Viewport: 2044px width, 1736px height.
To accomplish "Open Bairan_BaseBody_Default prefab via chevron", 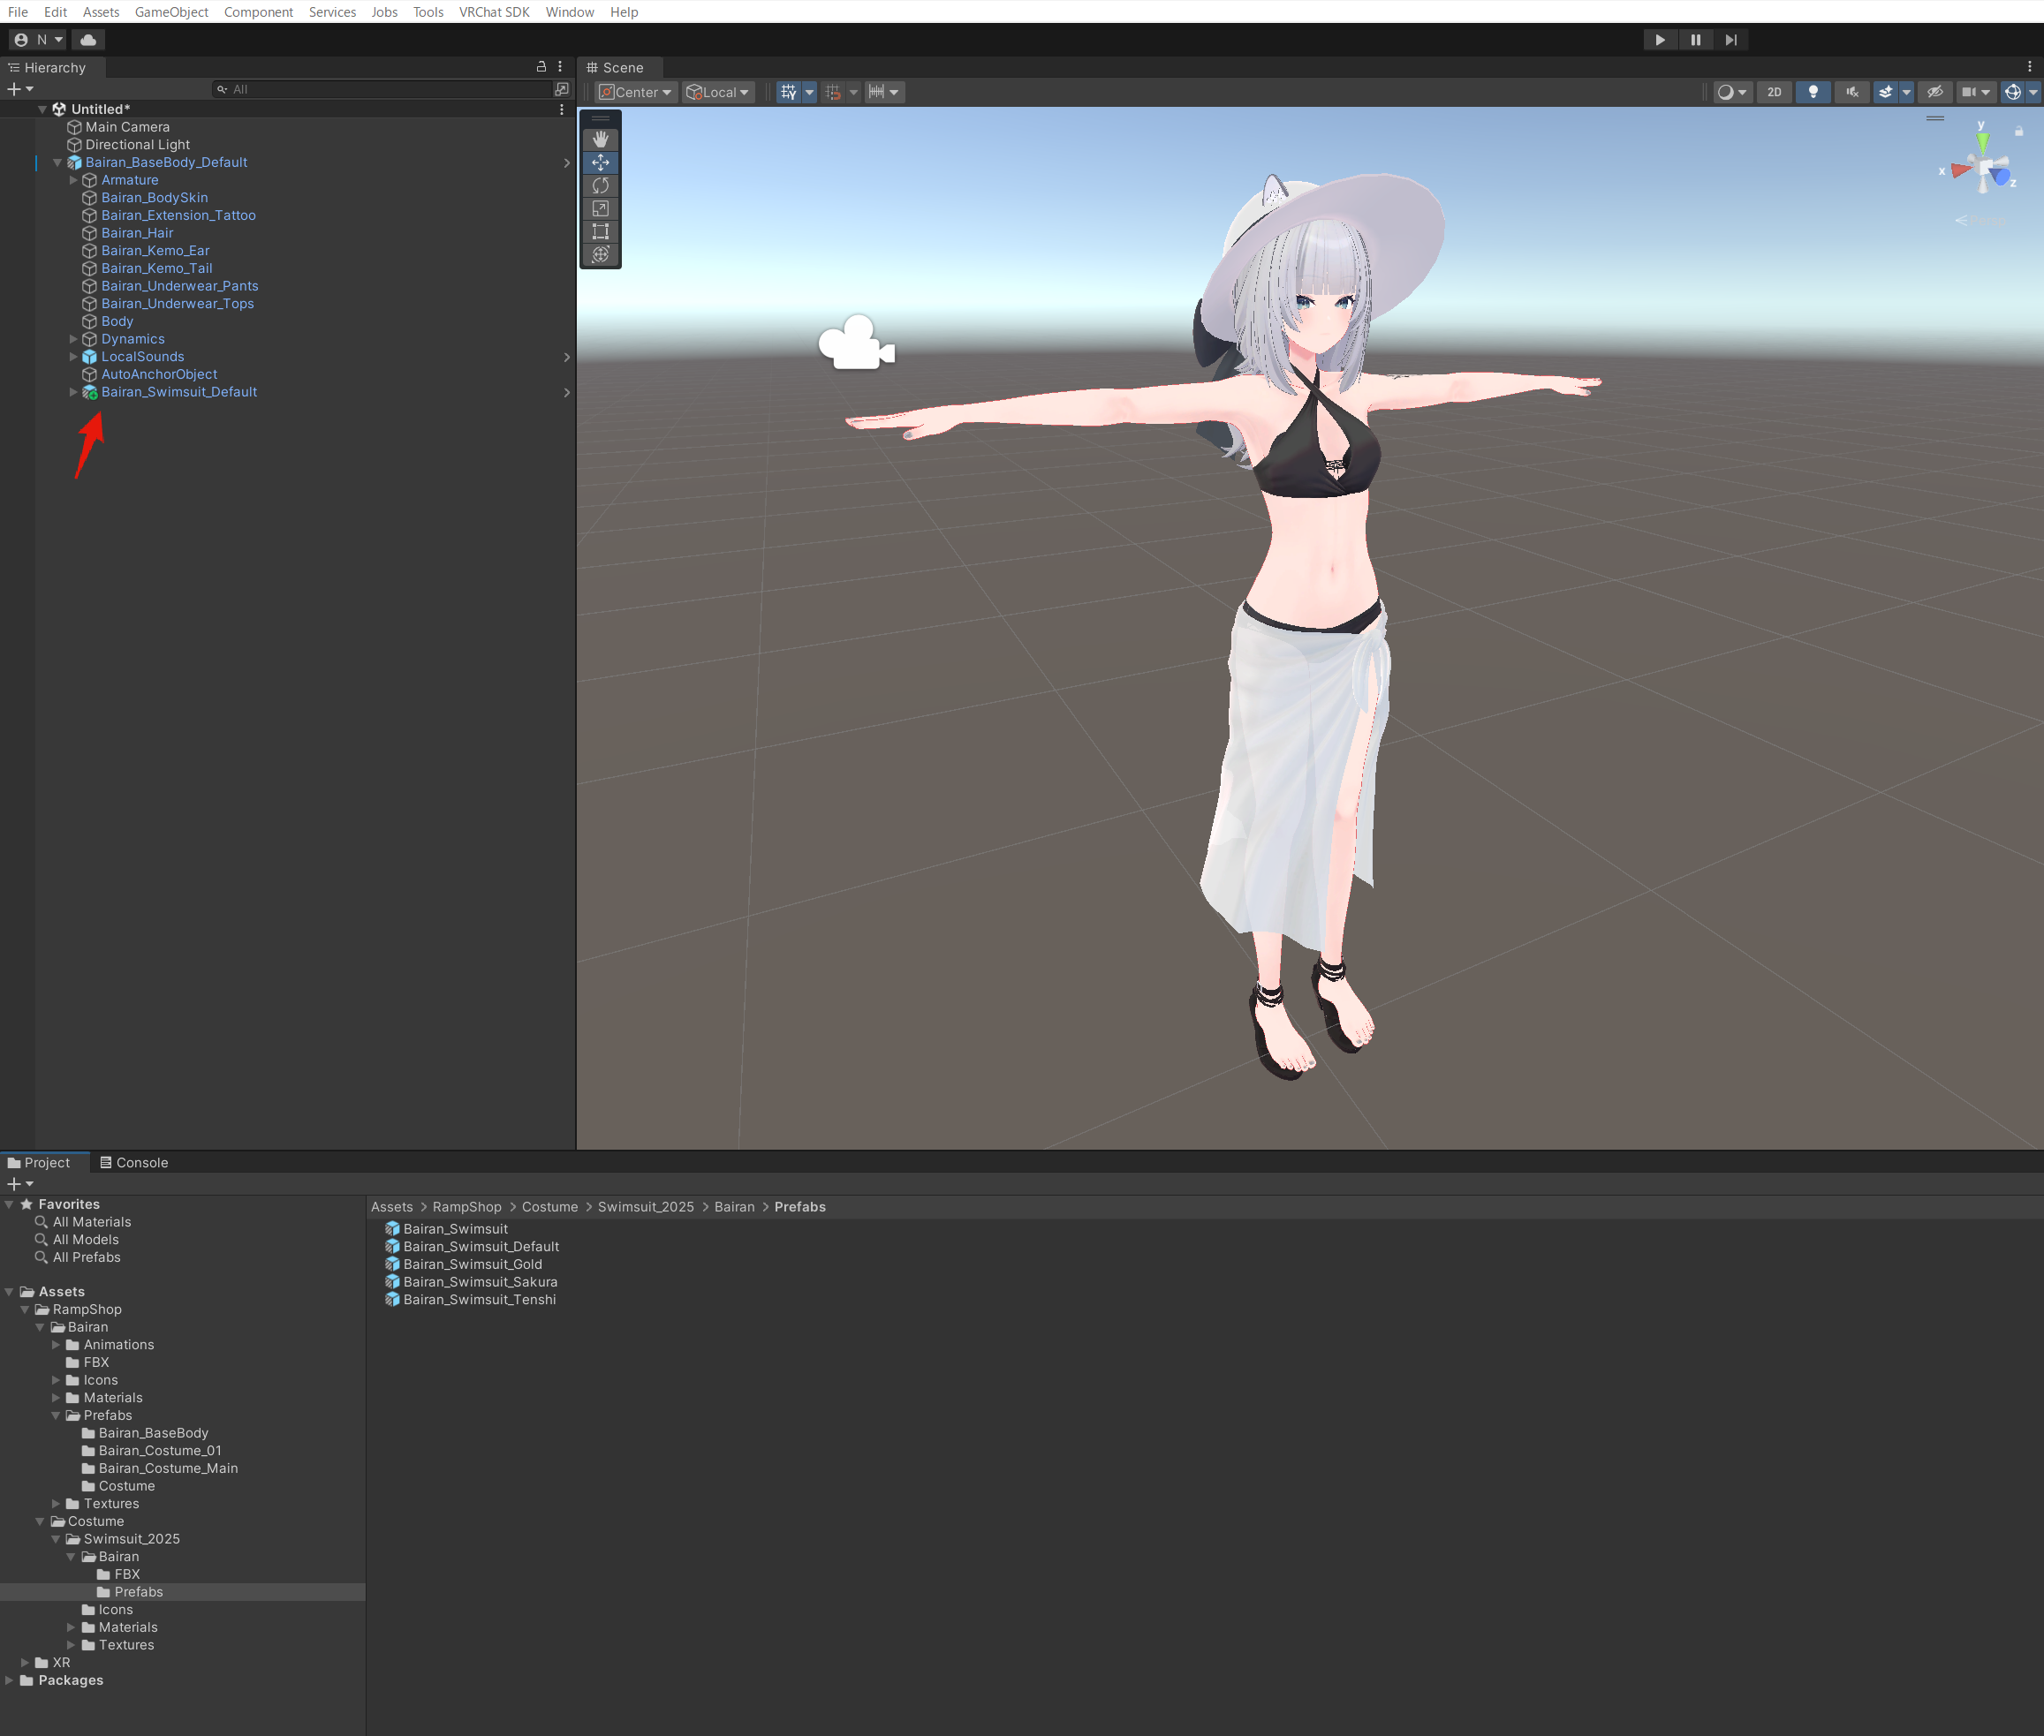I will pyautogui.click(x=566, y=162).
